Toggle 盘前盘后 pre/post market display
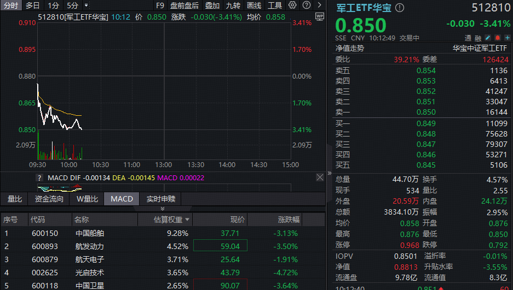 (x=184, y=5)
